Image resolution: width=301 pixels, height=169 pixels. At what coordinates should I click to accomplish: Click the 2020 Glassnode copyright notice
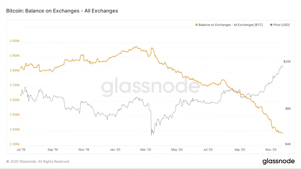(38, 162)
